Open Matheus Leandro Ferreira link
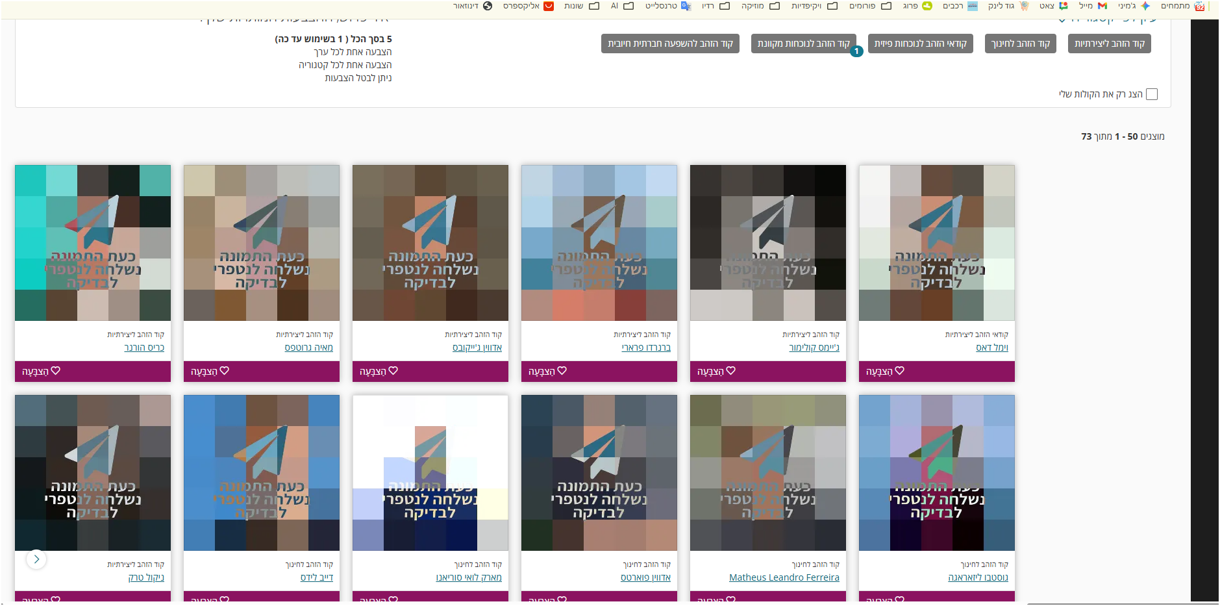Screen dimensions: 1220x606 pyautogui.click(x=784, y=577)
